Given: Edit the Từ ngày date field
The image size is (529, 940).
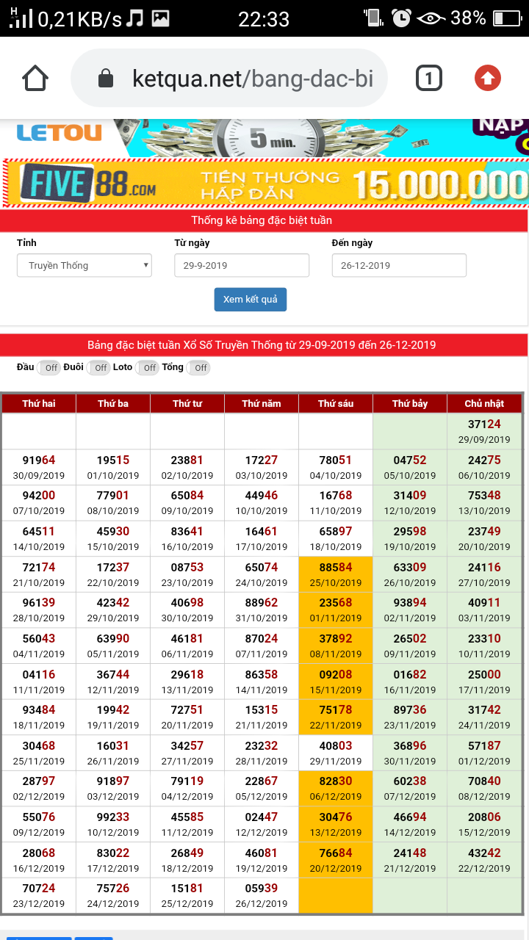Looking at the screenshot, I should pyautogui.click(x=242, y=265).
